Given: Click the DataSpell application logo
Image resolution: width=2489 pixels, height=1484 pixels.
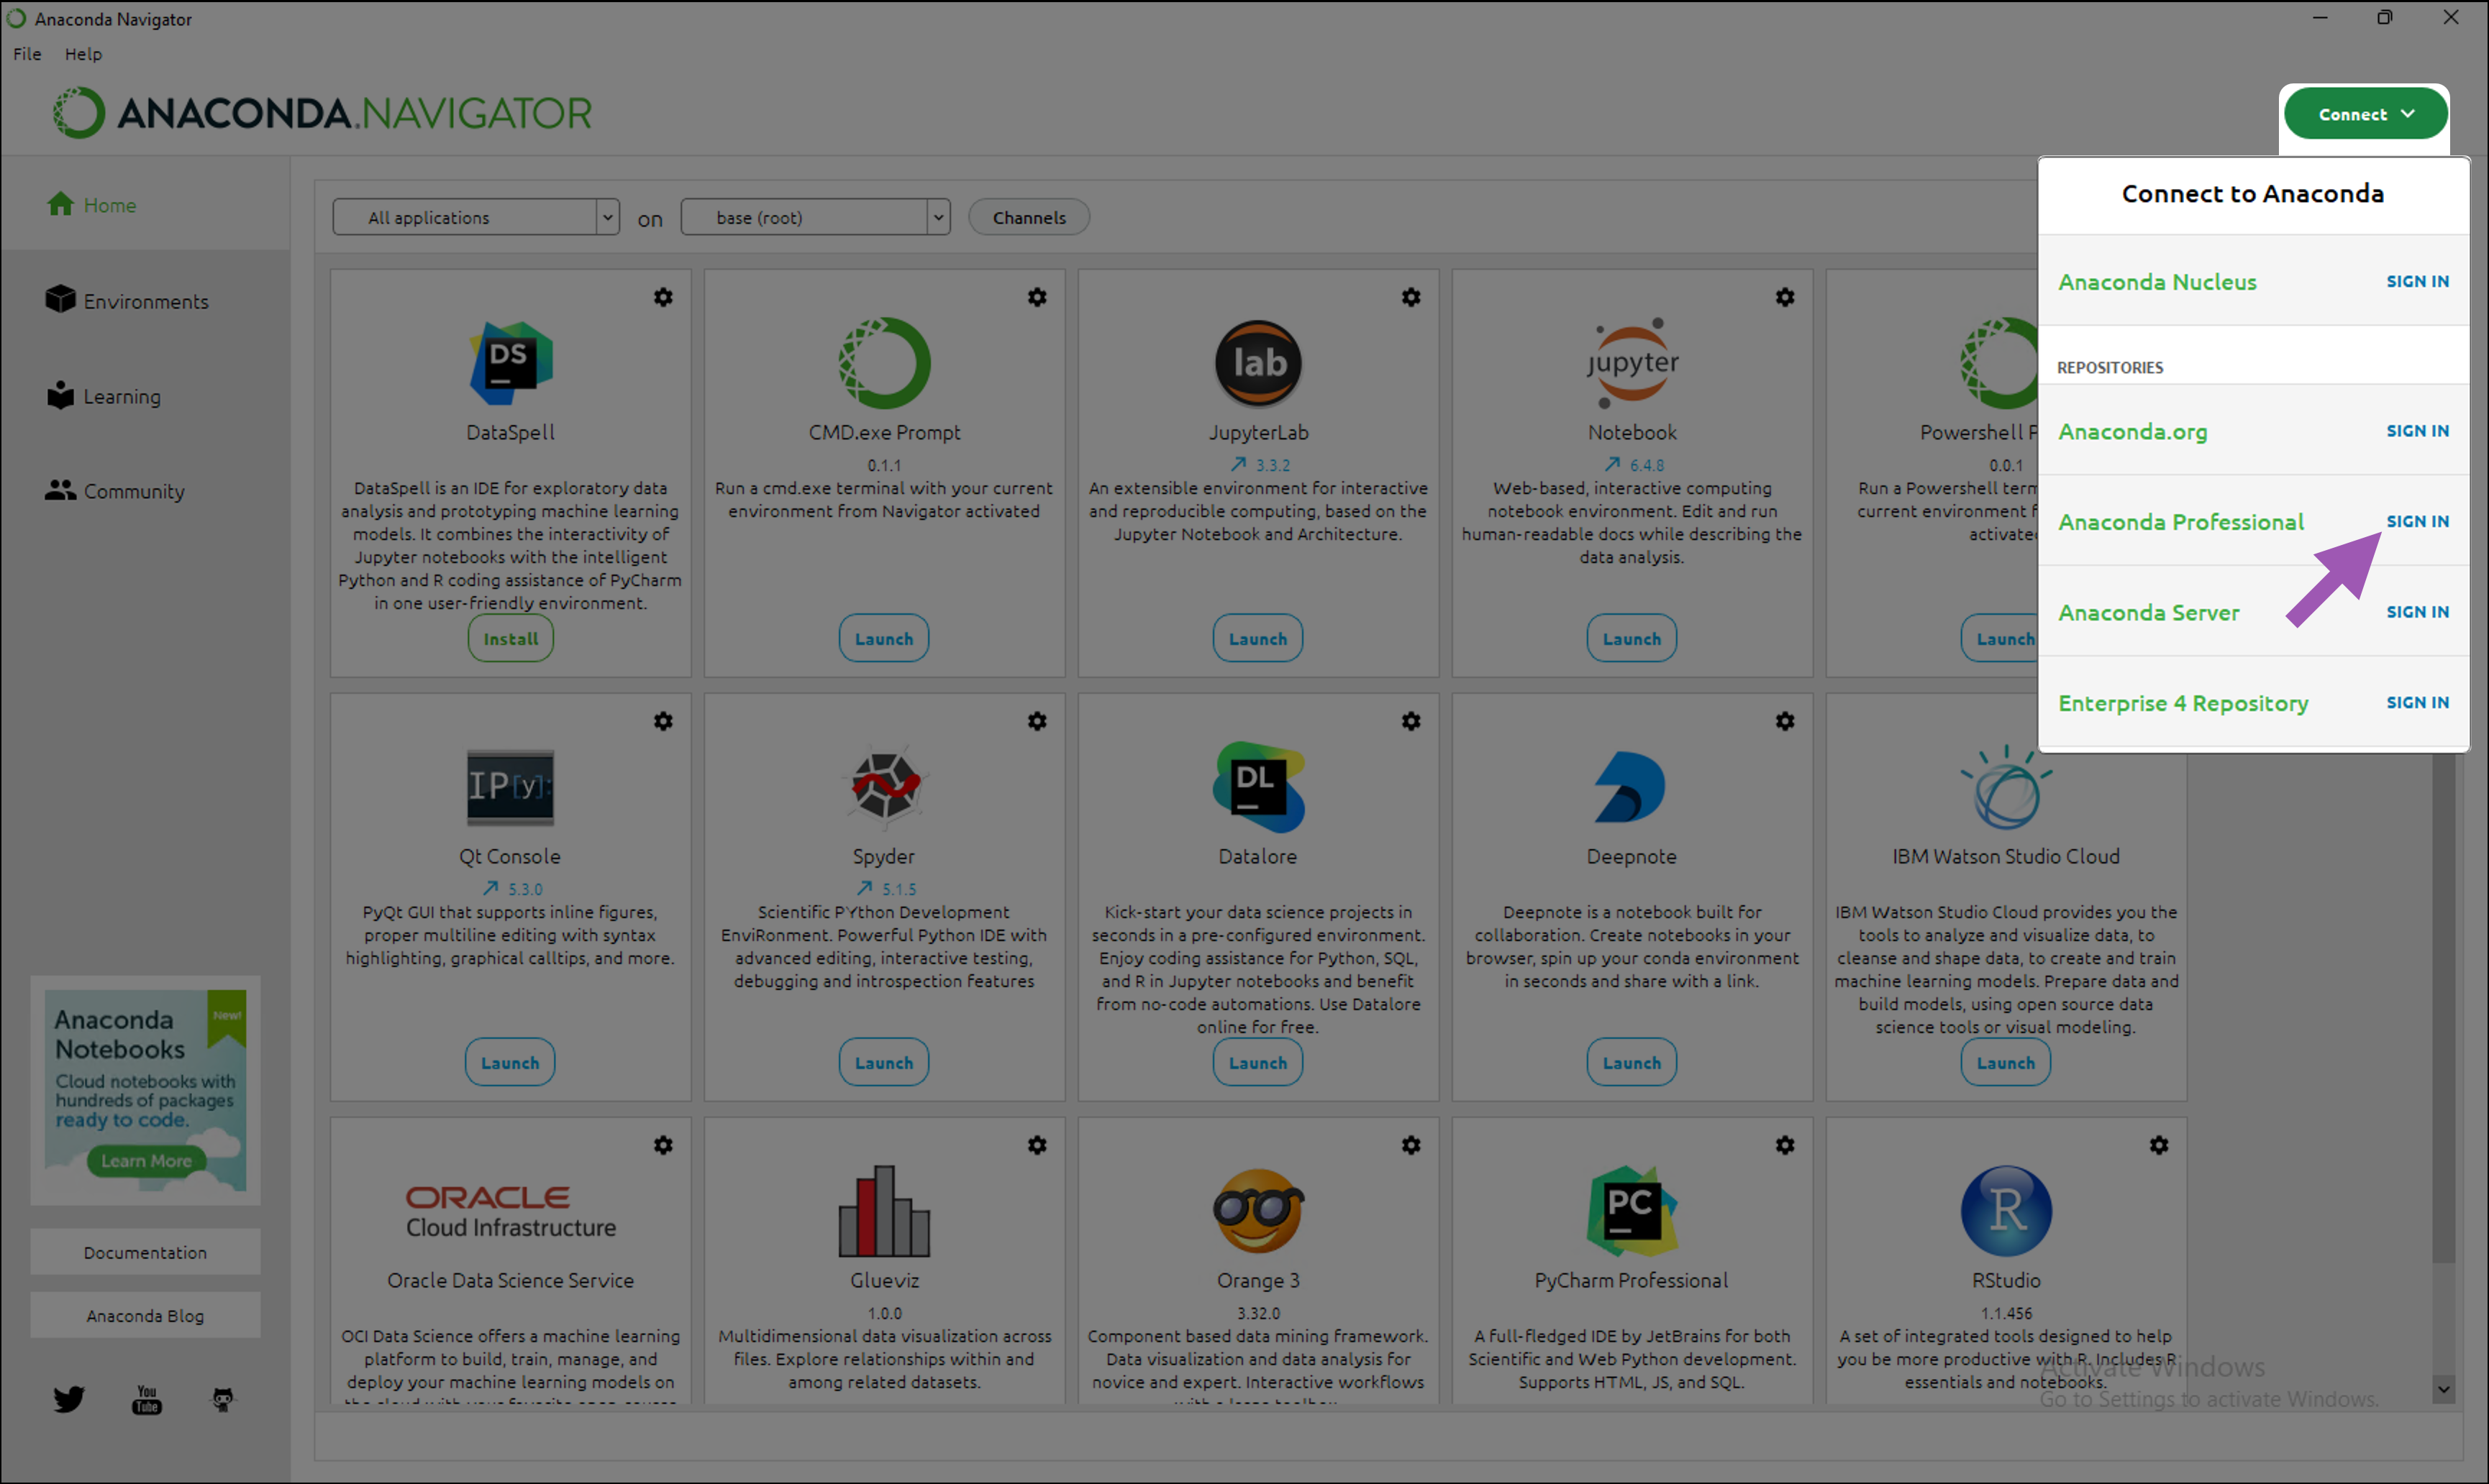Looking at the screenshot, I should pyautogui.click(x=510, y=362).
